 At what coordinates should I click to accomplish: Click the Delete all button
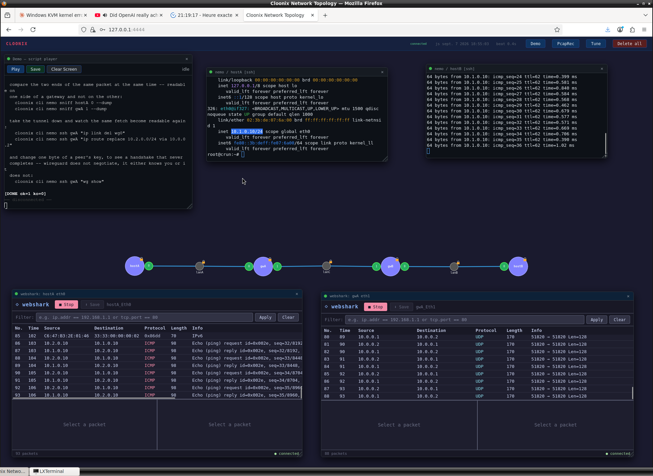629,44
